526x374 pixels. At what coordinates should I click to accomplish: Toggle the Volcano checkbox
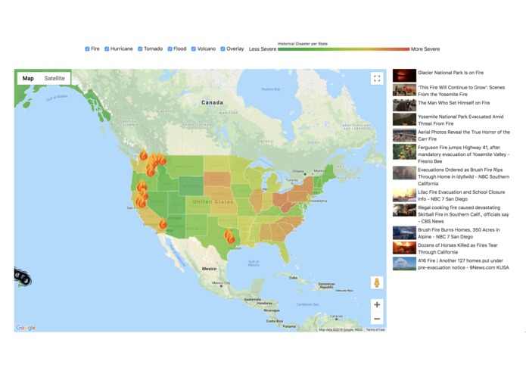(x=194, y=49)
